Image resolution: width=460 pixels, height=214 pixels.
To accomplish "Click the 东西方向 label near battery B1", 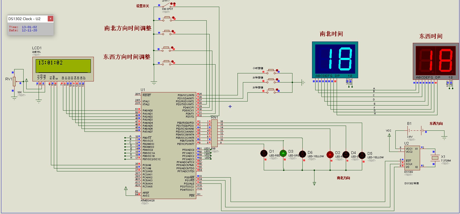I will (x=436, y=123).
